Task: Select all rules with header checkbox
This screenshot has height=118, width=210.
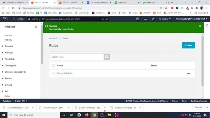Action: pos(53,65)
